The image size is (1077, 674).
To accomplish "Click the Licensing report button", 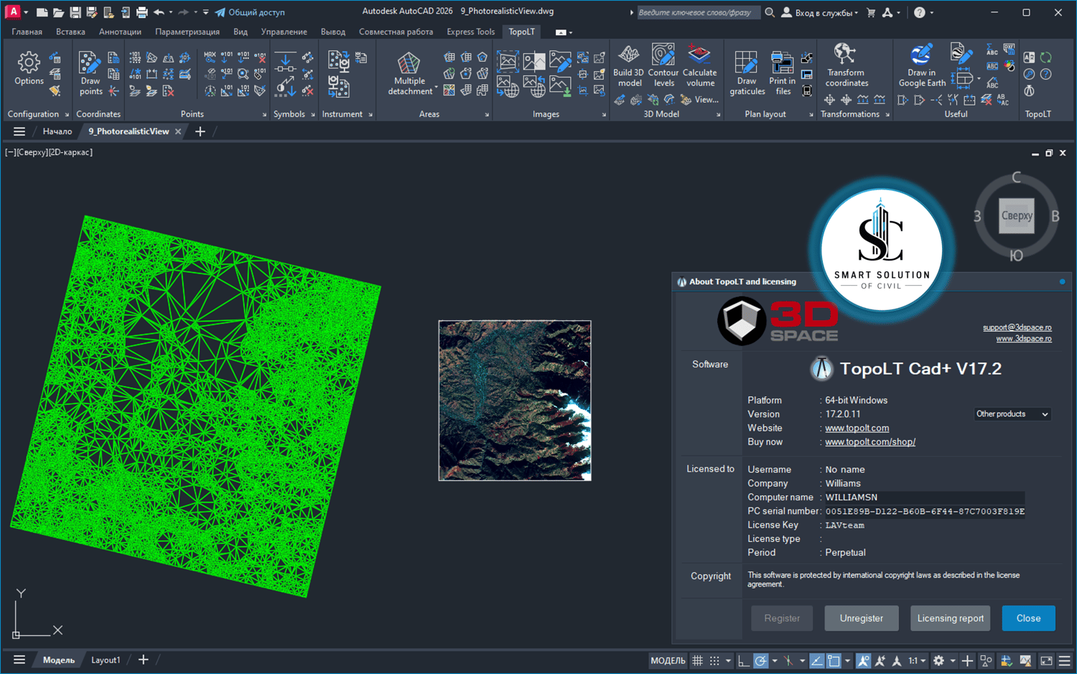I will tap(950, 618).
